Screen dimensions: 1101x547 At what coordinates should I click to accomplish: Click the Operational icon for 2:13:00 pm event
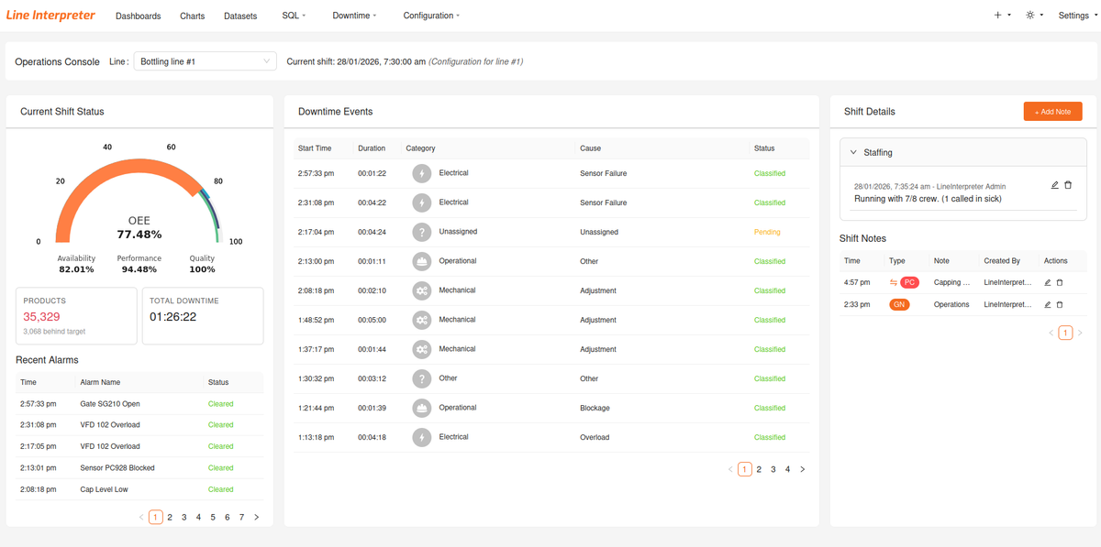(421, 261)
